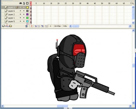Click layers list scroll down arrow

point(133,23)
